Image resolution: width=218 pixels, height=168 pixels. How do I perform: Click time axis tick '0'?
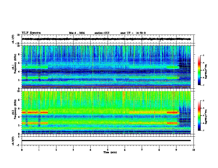(22, 150)
